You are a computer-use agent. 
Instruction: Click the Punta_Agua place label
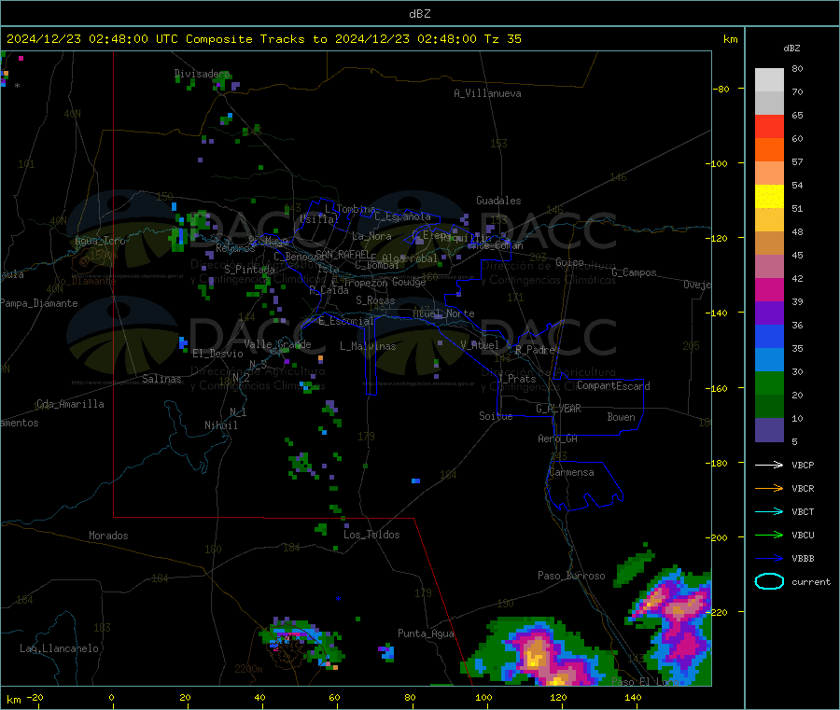pos(426,633)
